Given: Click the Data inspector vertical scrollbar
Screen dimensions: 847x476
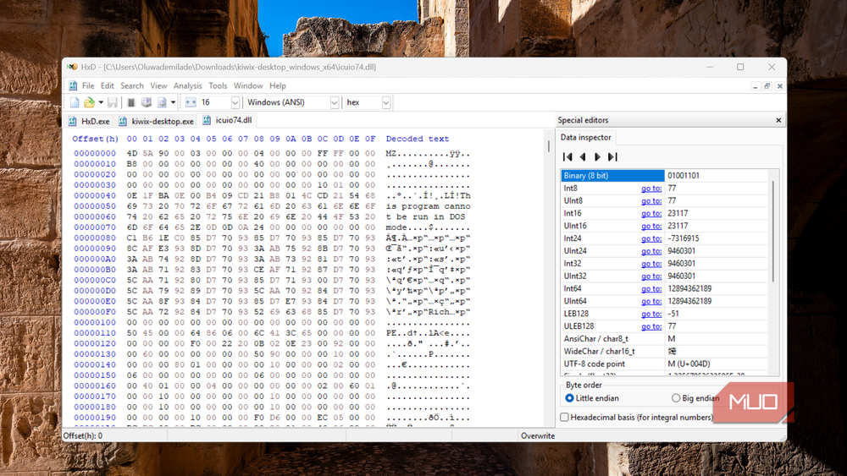Looking at the screenshot, I should pyautogui.click(x=773, y=232).
